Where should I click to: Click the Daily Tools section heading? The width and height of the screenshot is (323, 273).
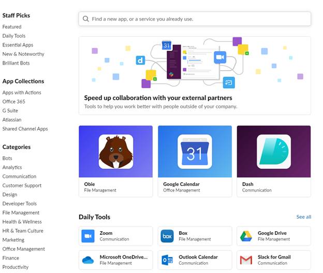point(95,217)
